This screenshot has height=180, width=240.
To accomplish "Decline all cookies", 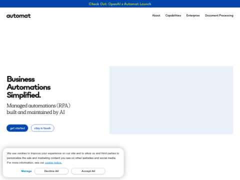I will (51, 171).
